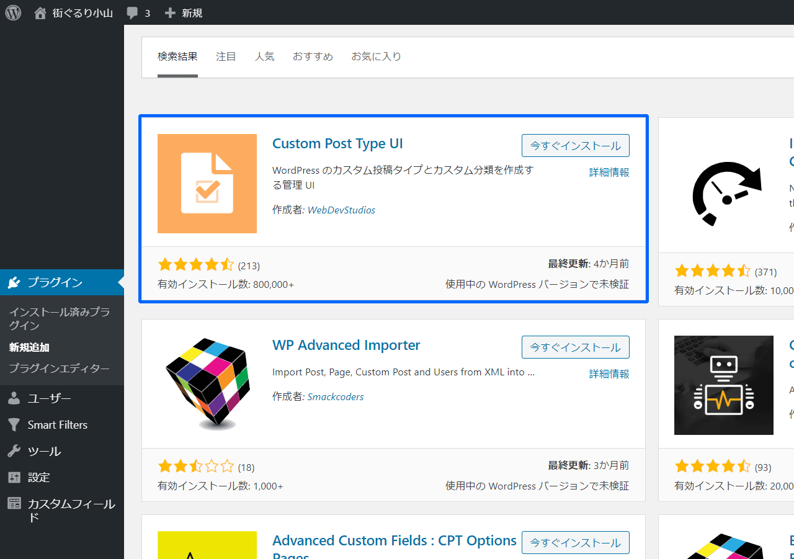This screenshot has width=794, height=559.
Task: Open the WordPress logo menu
Action: (13, 12)
